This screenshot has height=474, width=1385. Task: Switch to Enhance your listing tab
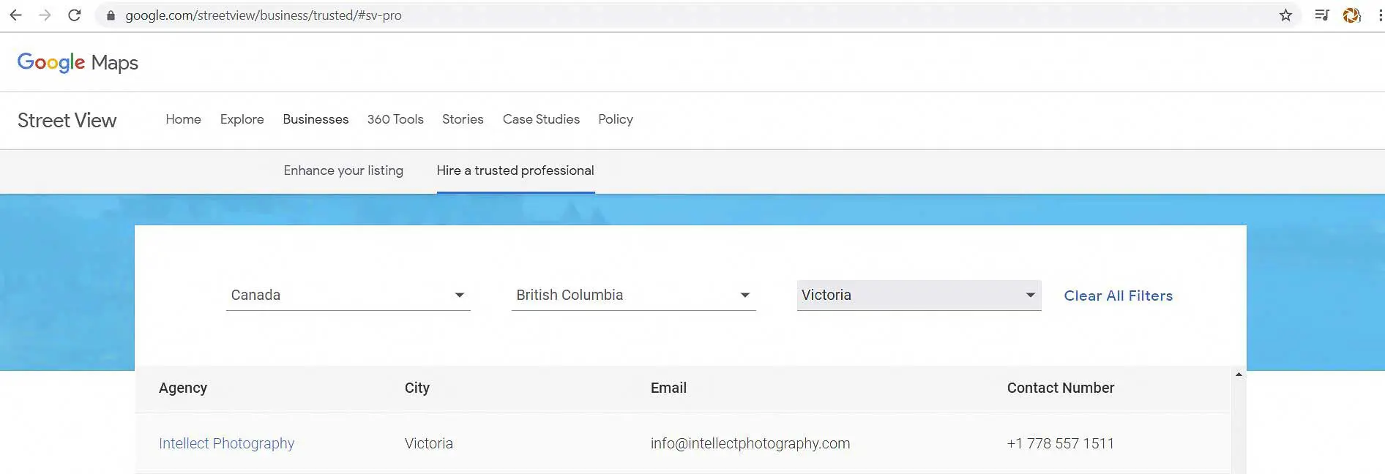coord(343,170)
